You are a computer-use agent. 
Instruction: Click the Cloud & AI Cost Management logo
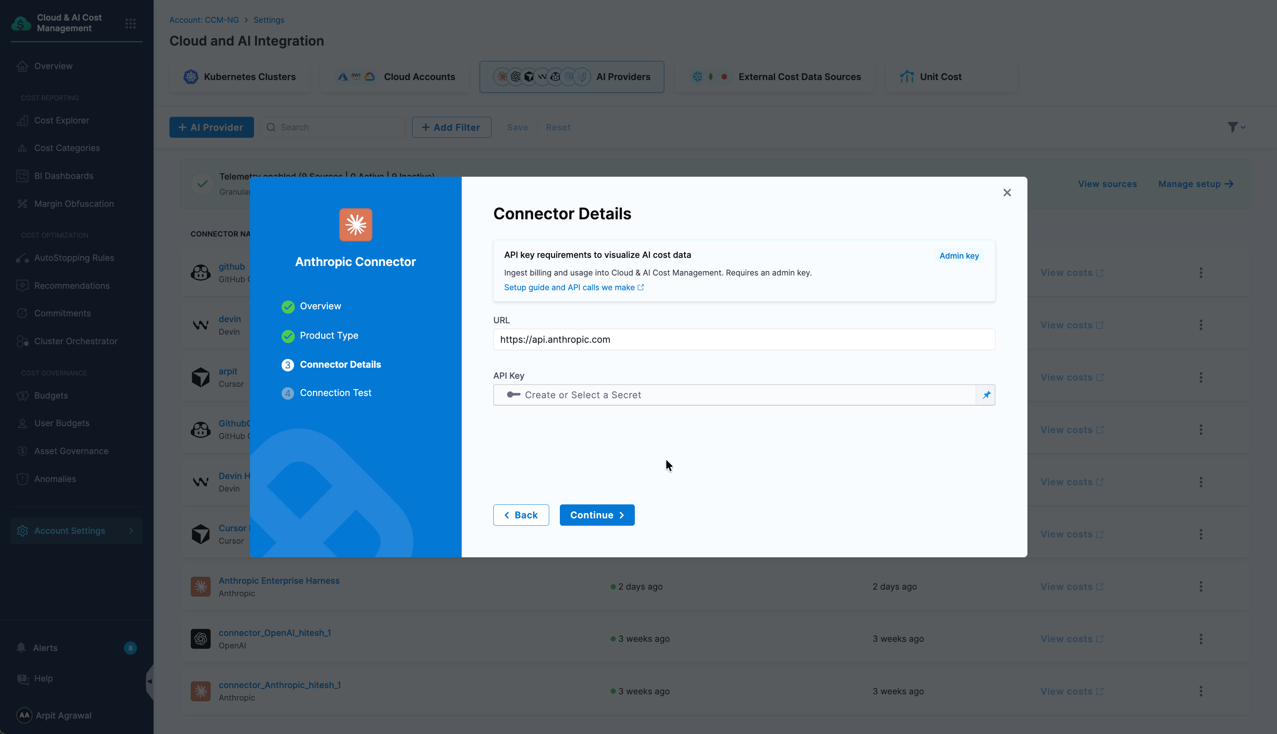21,23
